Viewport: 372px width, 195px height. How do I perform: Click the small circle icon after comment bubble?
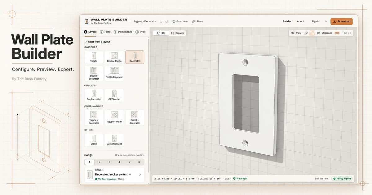tap(350, 33)
